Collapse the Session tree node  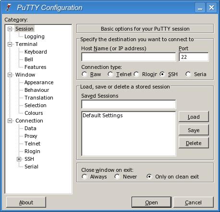tap(10, 29)
